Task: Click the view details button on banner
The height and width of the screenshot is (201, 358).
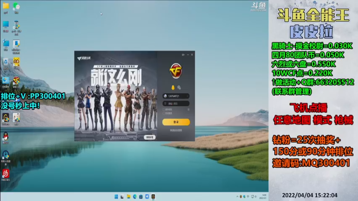Action: [149, 137]
